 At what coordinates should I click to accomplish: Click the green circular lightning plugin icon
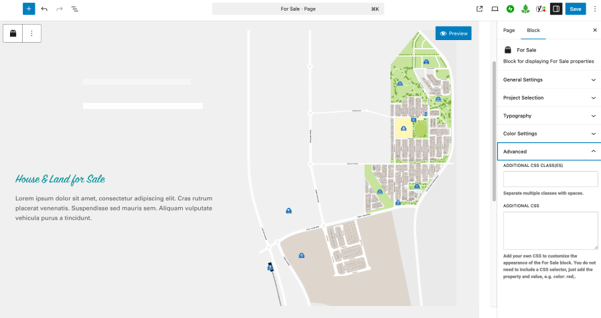(510, 9)
